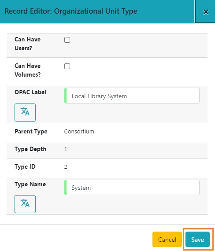Click the Type Name field label
Viewport: 215px width, 251px height.
click(x=30, y=184)
